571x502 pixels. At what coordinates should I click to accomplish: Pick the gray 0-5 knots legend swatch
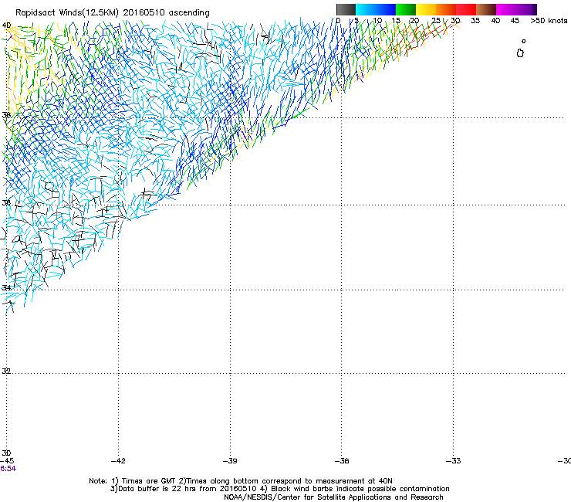point(346,9)
